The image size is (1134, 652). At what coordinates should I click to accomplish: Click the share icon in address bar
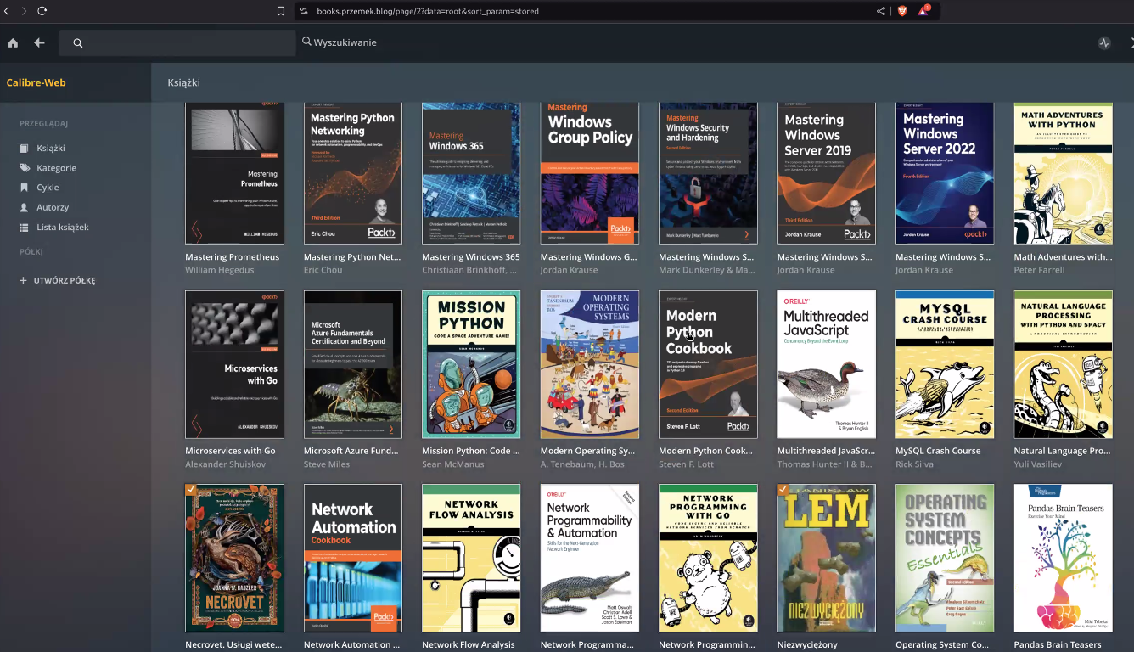coord(881,11)
